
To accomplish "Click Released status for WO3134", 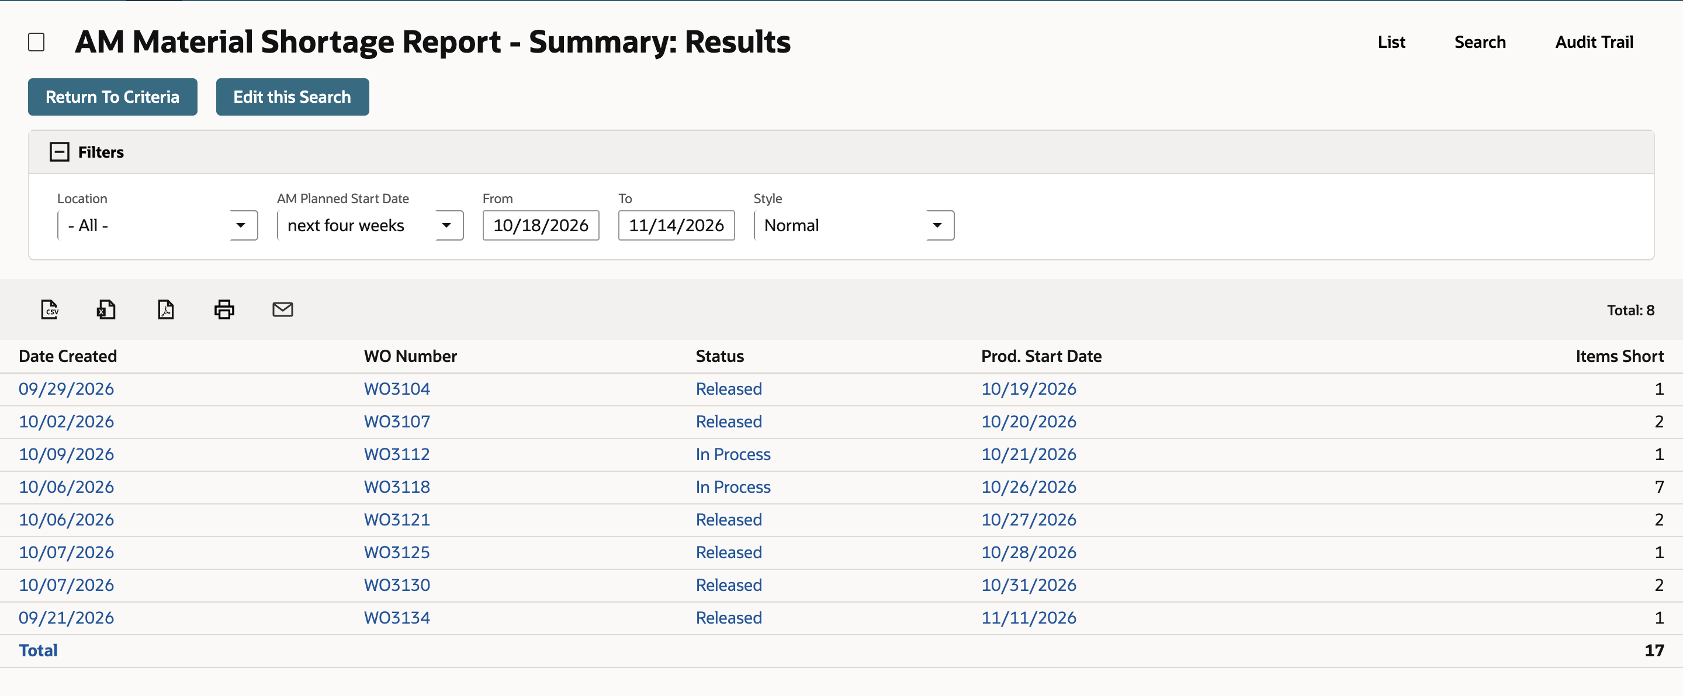I will tap(729, 618).
